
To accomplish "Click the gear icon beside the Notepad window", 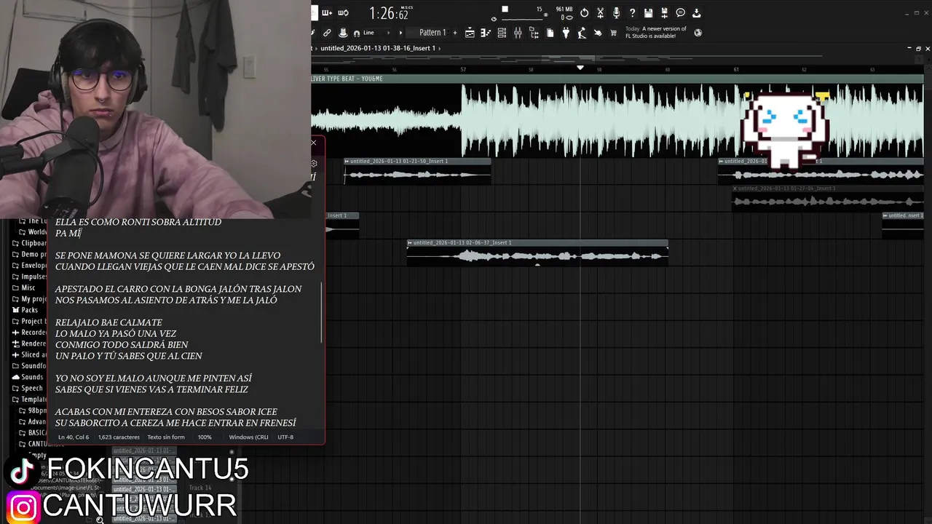I will coord(314,163).
